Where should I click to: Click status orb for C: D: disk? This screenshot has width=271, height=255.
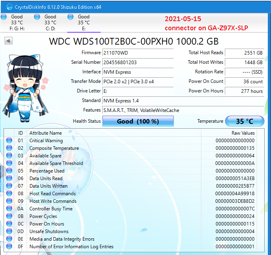[x=37, y=17]
